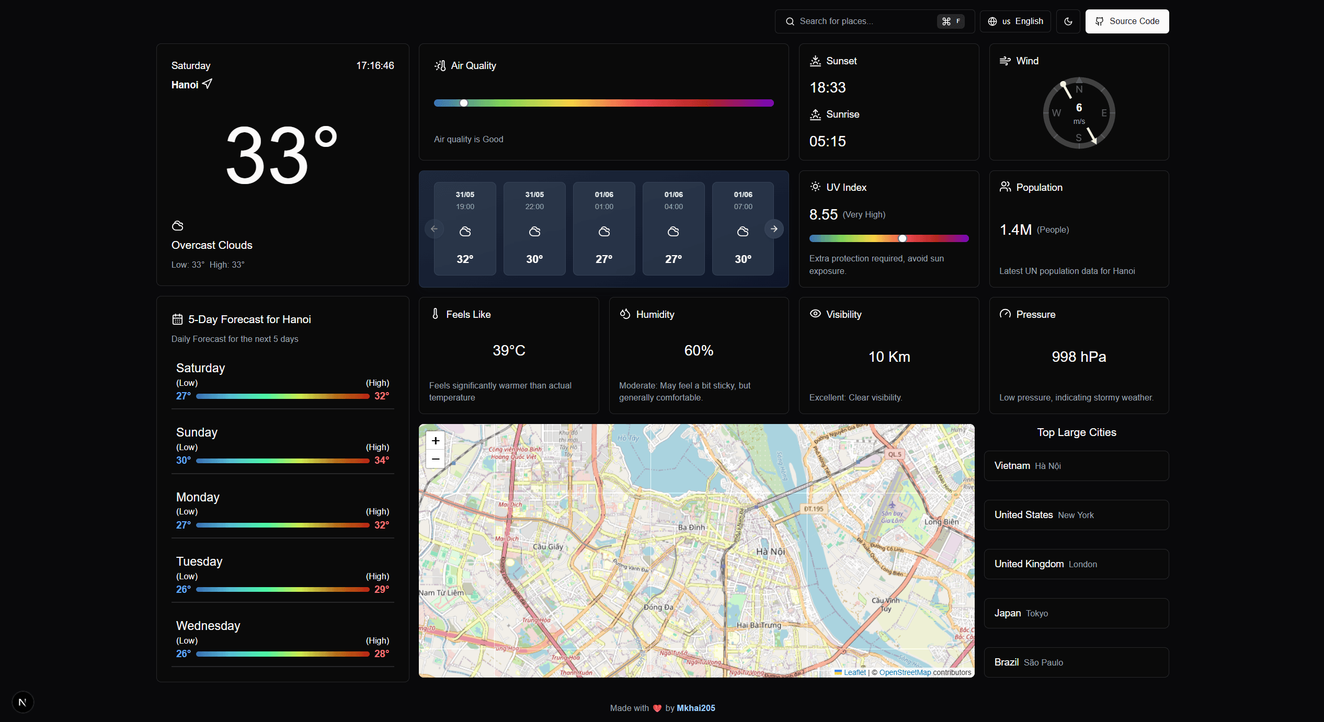Click the calendar icon beside 5-Day Forecast

[x=177, y=318]
